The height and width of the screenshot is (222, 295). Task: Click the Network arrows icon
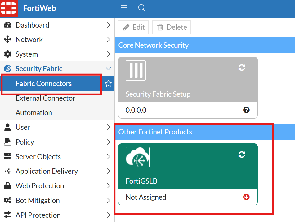tap(7, 39)
